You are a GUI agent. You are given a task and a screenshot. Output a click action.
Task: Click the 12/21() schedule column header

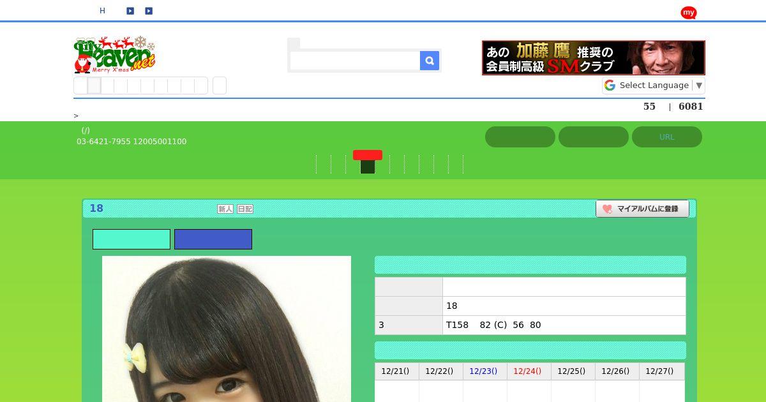[396, 371]
